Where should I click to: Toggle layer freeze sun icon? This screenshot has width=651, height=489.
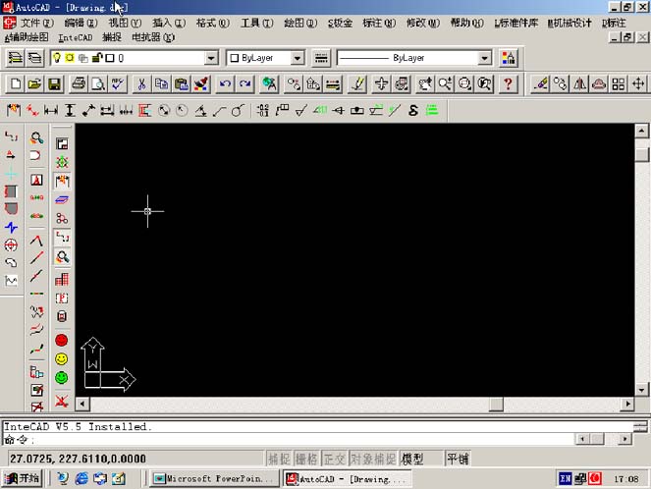click(70, 58)
